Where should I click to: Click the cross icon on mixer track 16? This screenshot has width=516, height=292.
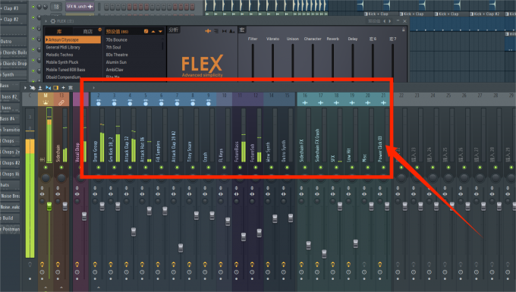tap(305, 103)
